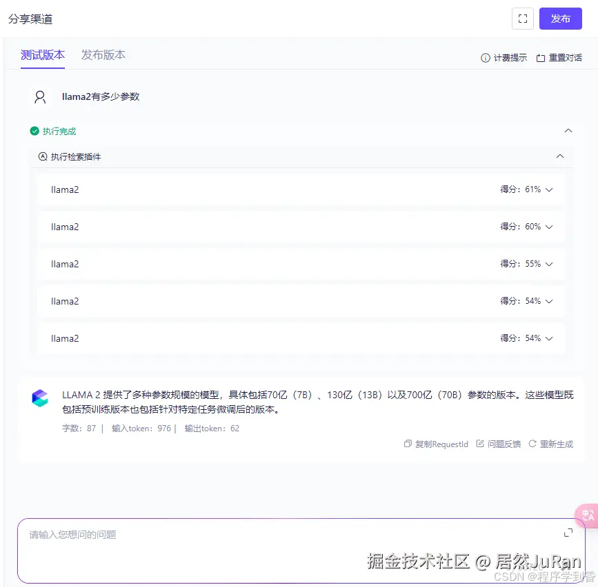Click the 得分: 55% score text
The width and height of the screenshot is (598, 587).
coord(520,264)
